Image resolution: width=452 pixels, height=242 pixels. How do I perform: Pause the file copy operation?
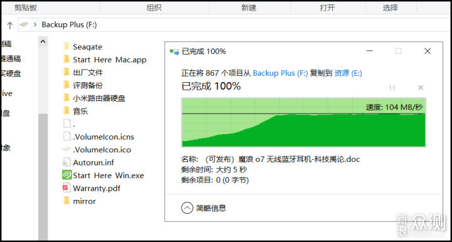pos(392,88)
